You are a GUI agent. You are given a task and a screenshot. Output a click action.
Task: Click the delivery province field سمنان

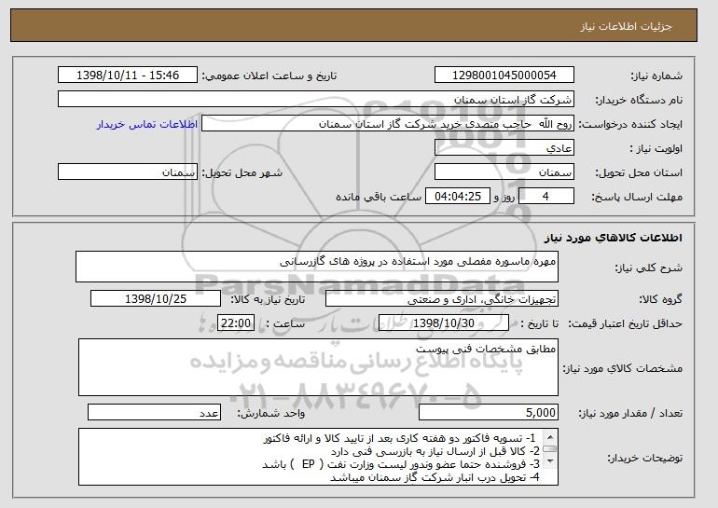[x=504, y=172]
